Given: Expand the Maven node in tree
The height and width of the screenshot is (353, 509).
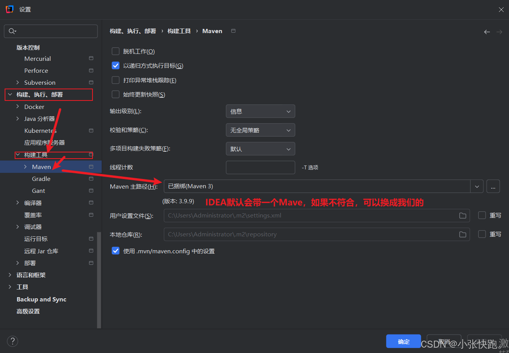Looking at the screenshot, I should tap(25, 167).
